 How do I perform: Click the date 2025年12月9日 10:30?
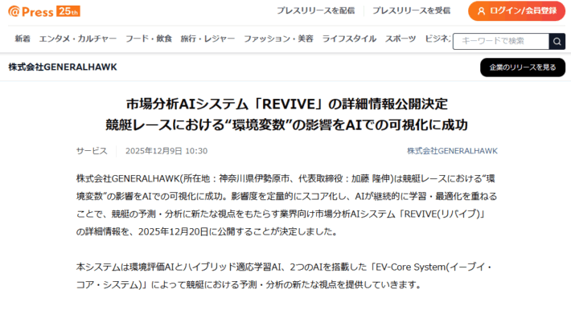166,151
